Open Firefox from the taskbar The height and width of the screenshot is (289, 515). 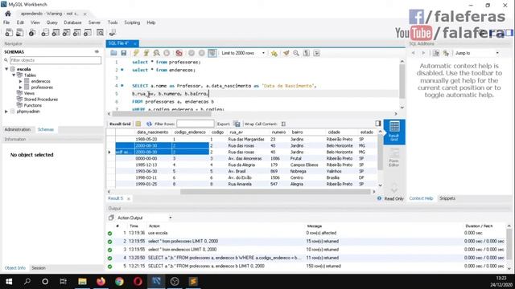point(101,282)
